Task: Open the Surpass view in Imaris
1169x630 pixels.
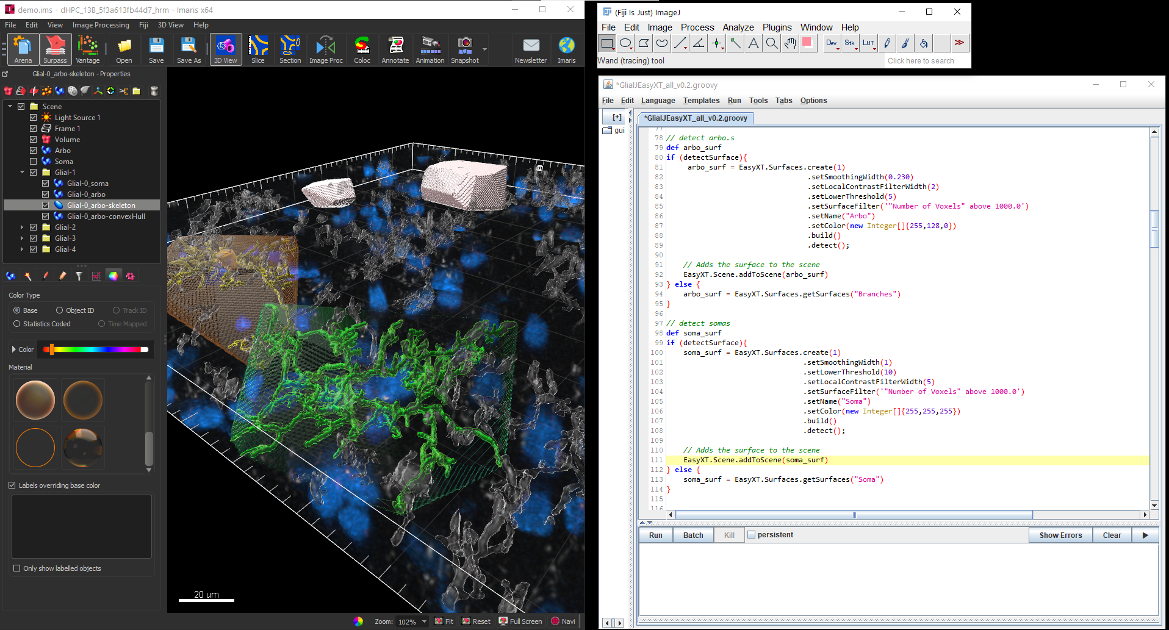Action: click(55, 49)
